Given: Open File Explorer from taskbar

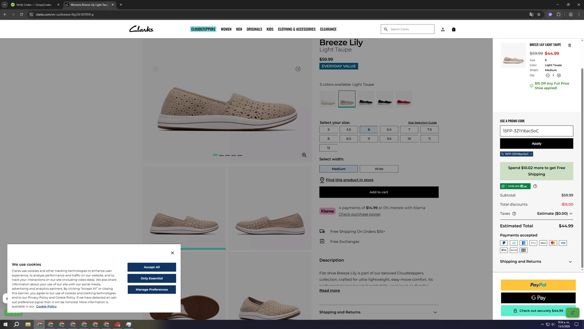Looking at the screenshot, I should coord(28,324).
